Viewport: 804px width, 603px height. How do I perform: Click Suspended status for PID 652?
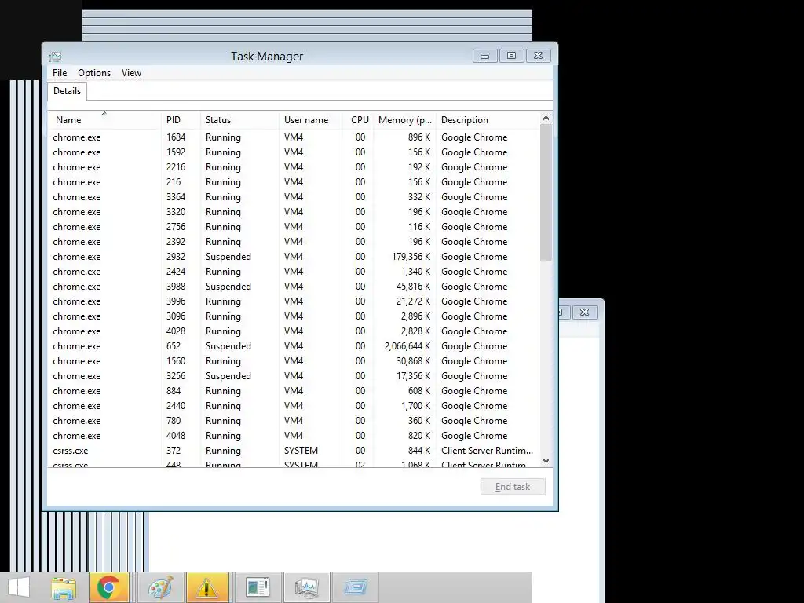(x=228, y=346)
